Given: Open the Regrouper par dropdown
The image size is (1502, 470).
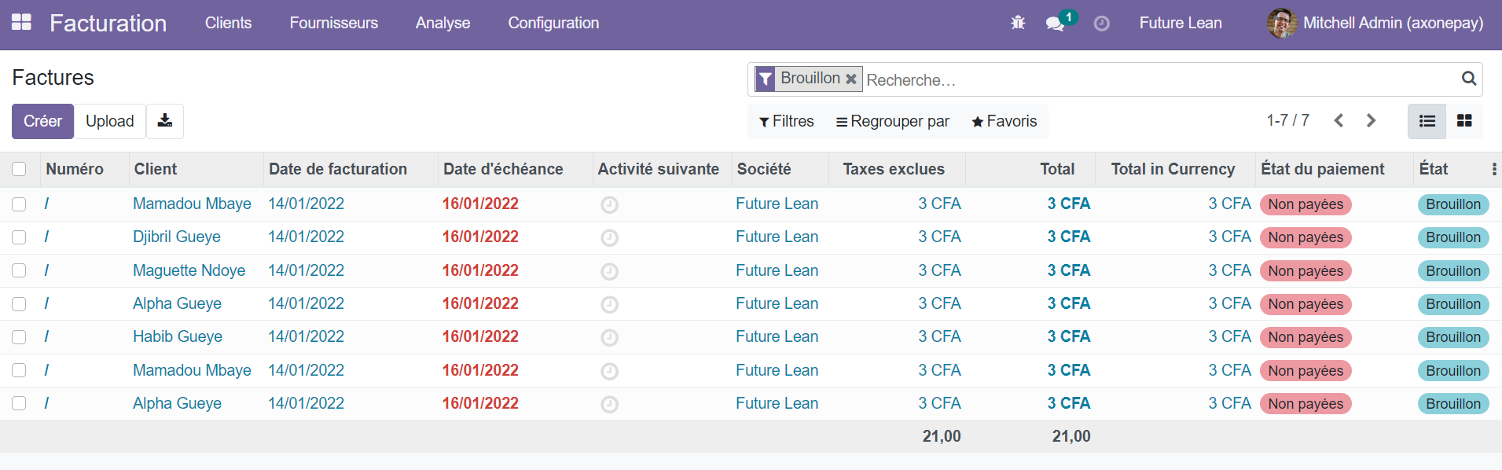Looking at the screenshot, I should point(892,121).
